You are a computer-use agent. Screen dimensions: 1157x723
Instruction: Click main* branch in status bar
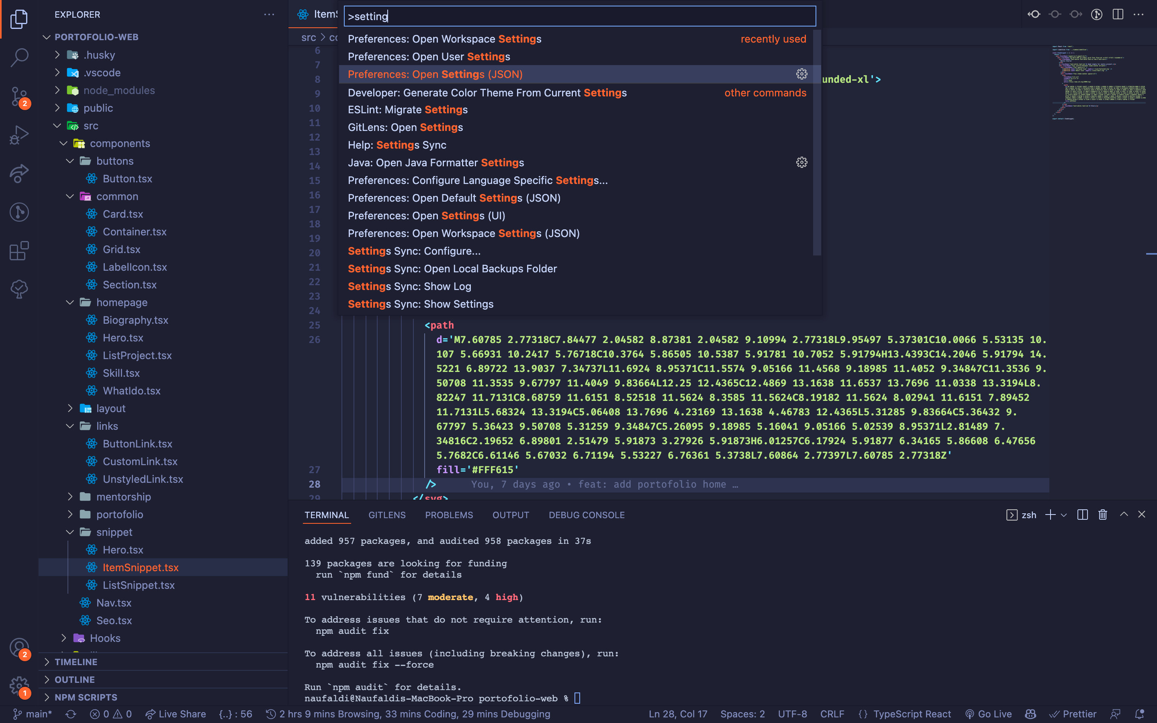pyautogui.click(x=33, y=714)
